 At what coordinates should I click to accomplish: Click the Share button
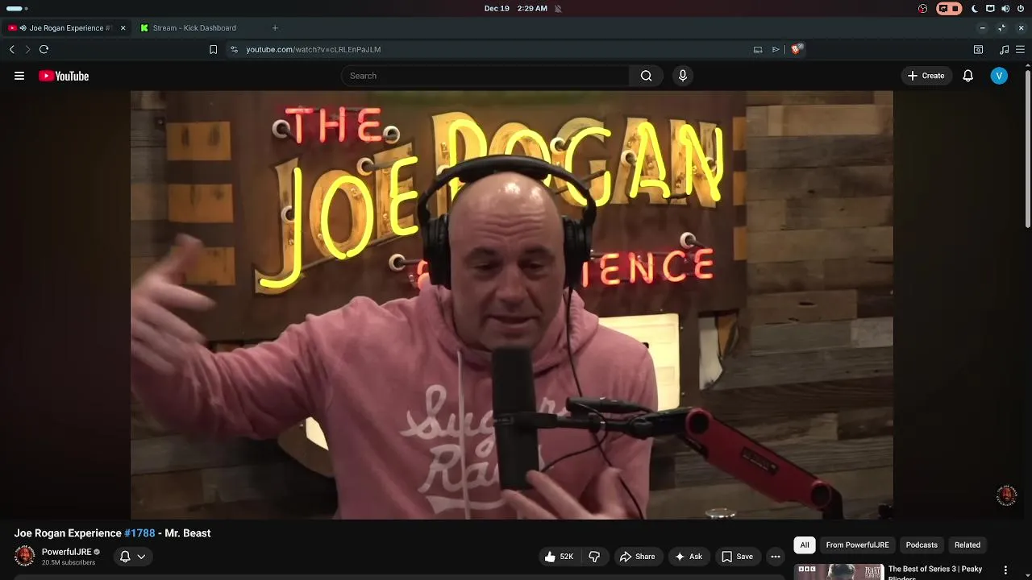(x=637, y=557)
